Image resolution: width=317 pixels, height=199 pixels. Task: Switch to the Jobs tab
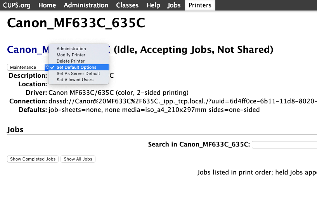click(174, 5)
